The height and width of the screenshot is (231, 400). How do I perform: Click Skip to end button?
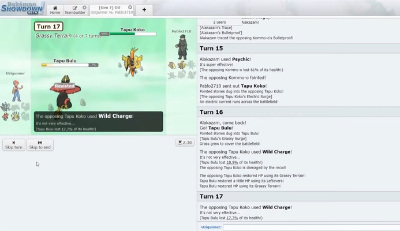(40, 145)
